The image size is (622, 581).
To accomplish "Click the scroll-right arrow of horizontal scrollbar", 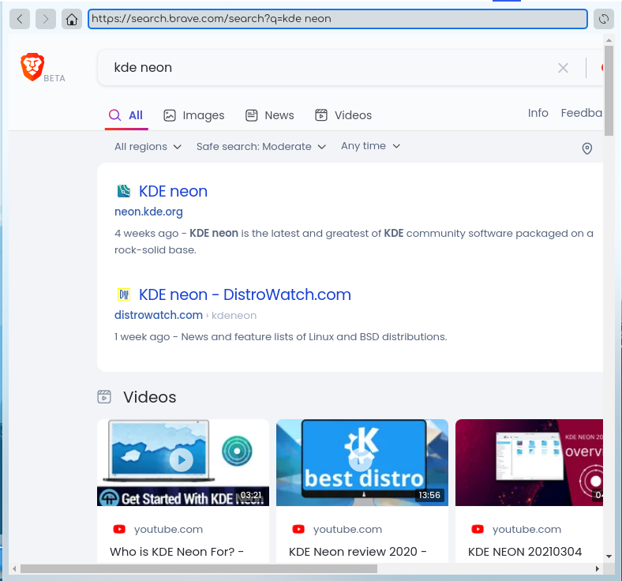I will coord(598,568).
